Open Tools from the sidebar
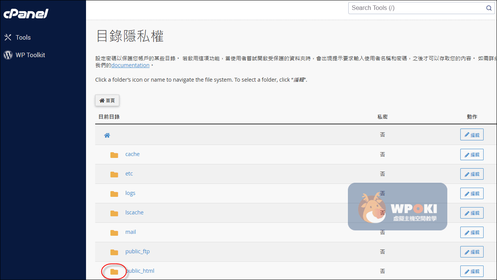The height and width of the screenshot is (280, 497). pyautogui.click(x=23, y=37)
